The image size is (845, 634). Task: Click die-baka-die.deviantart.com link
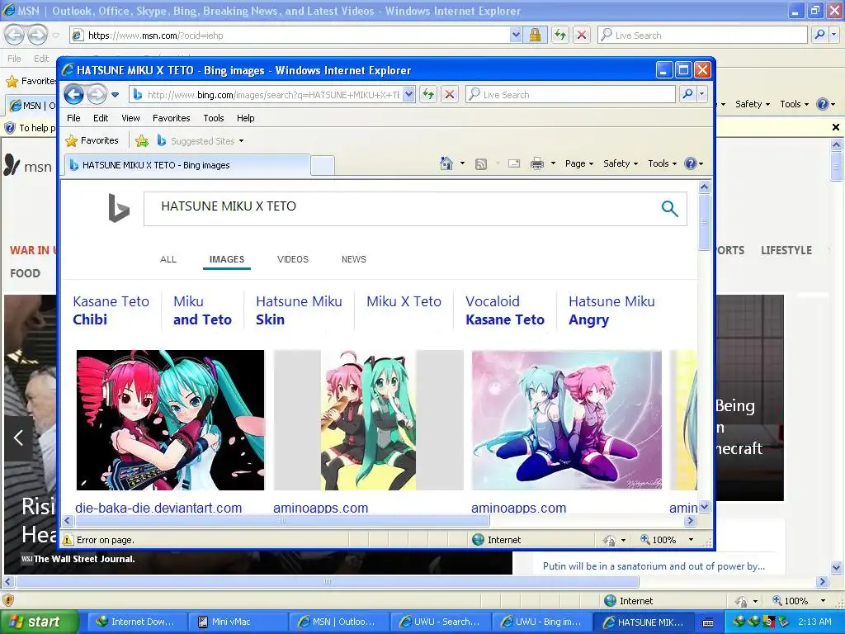pos(158,508)
